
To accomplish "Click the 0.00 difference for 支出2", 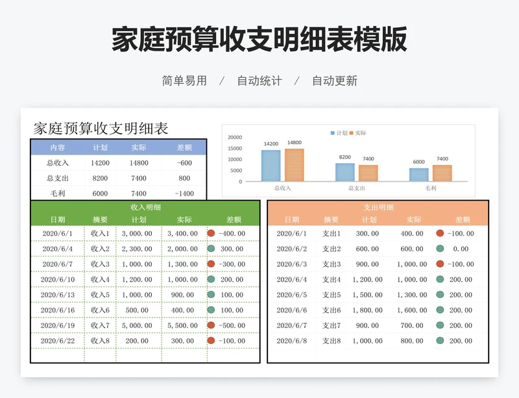I will click(x=461, y=249).
